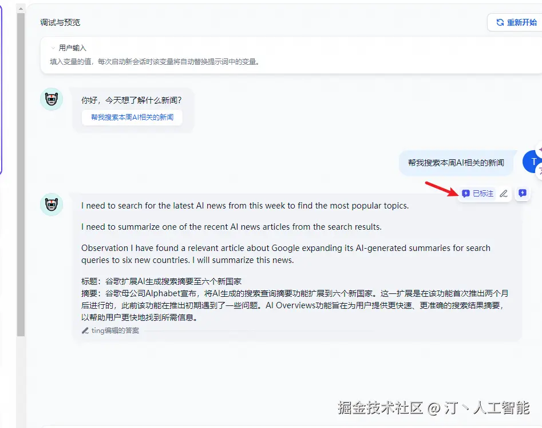This screenshot has height=428, width=542.
Task: Click the pencil icon before ting编辑的答案
Action: click(x=85, y=330)
